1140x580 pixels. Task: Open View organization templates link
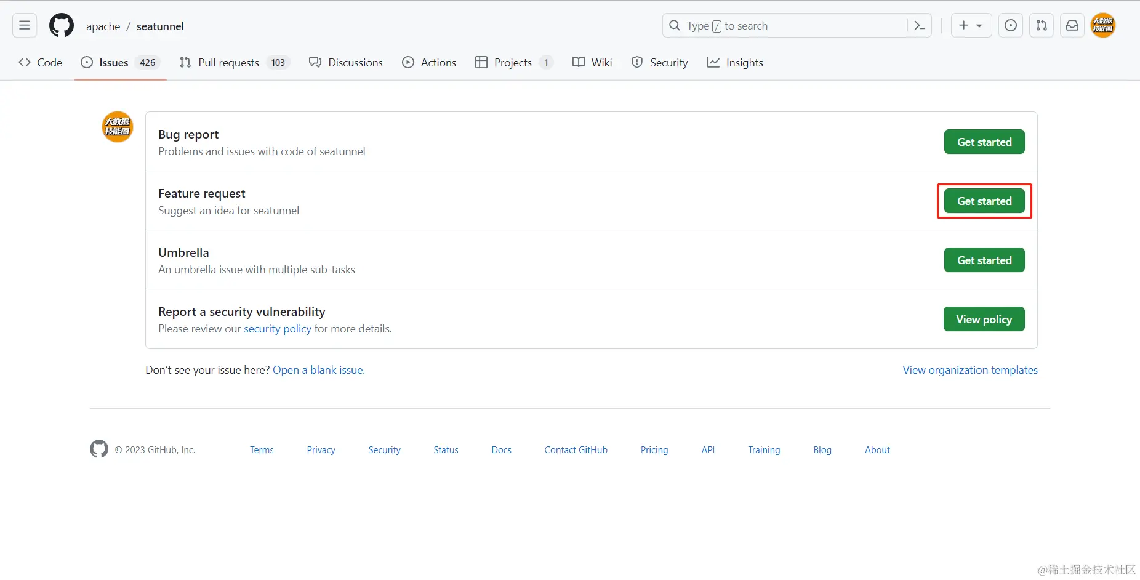click(x=970, y=370)
